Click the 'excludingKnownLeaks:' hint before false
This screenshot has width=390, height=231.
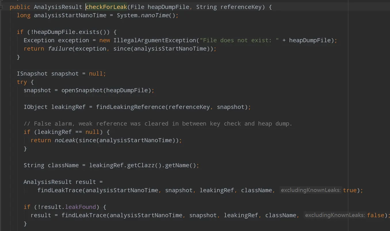[335, 215]
